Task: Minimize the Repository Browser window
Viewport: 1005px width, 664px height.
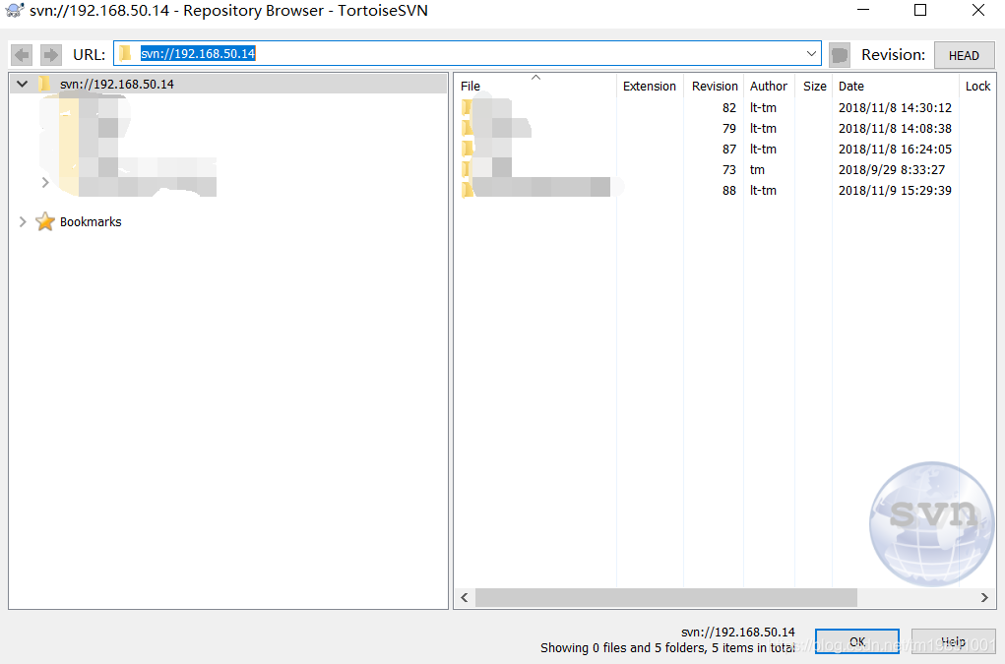Action: pos(863,10)
